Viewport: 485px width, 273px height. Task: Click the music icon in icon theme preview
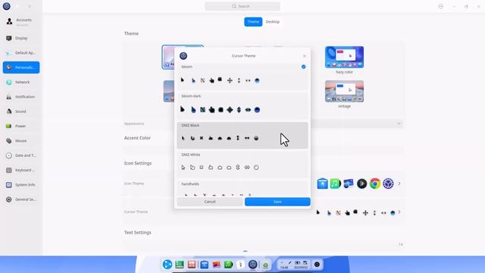[x=335, y=184]
